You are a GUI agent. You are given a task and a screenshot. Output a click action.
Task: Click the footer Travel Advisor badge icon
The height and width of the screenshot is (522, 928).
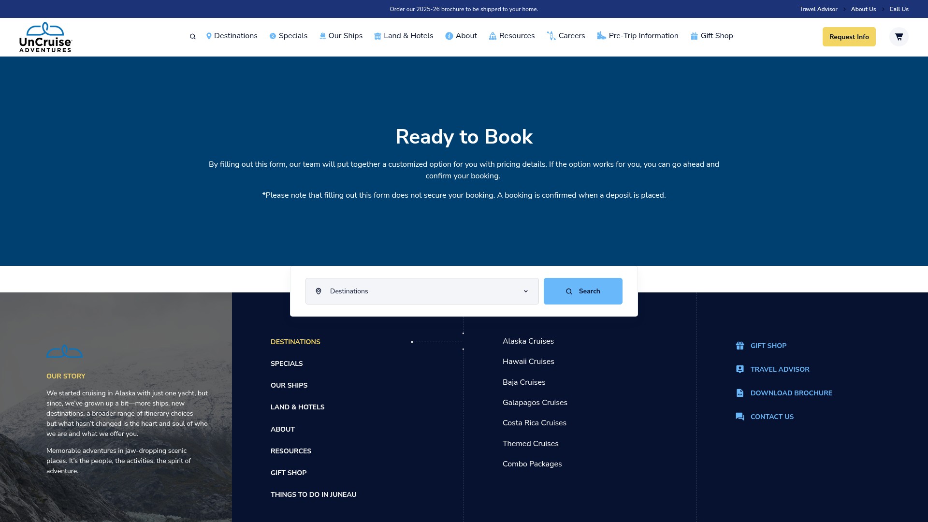click(740, 369)
